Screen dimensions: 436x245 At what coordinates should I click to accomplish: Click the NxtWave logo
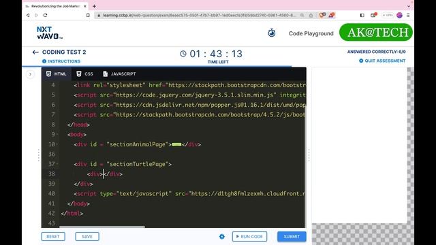[50, 33]
